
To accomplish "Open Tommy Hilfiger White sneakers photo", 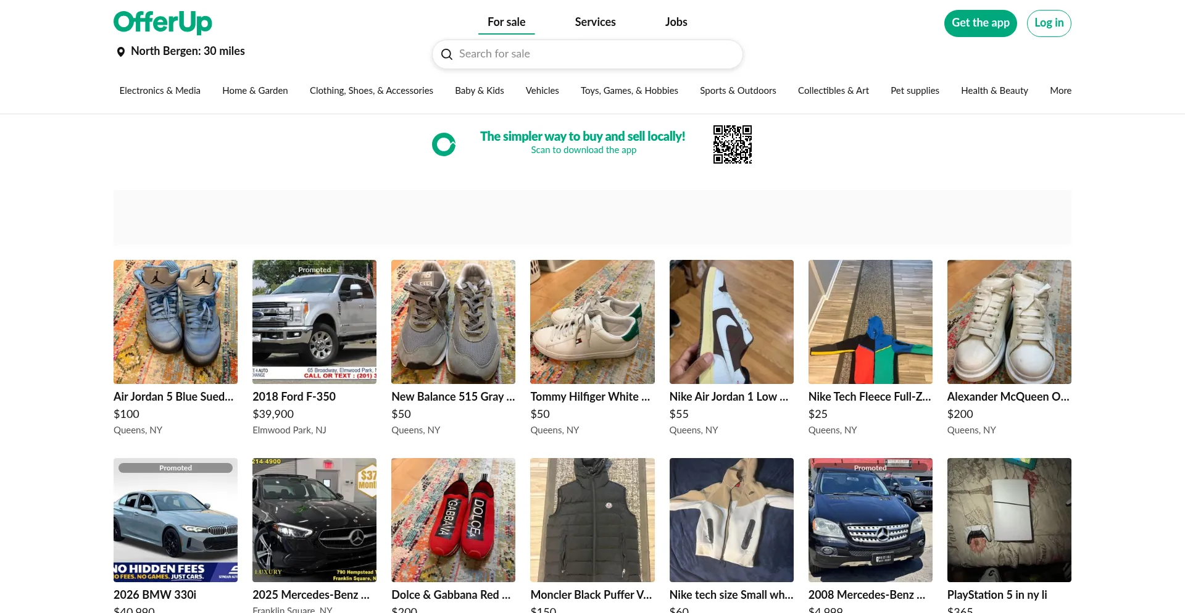I will [x=592, y=322].
